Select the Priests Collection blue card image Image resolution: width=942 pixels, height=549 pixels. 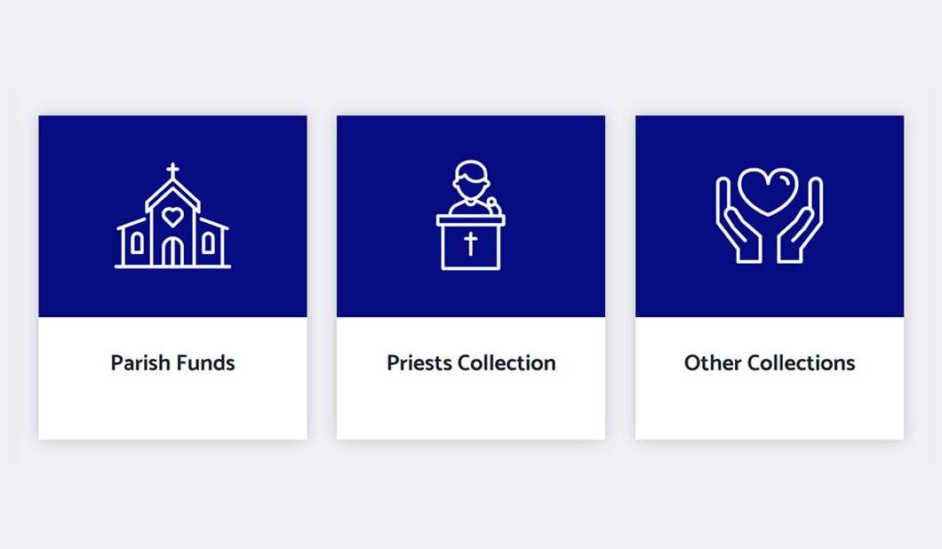click(471, 216)
